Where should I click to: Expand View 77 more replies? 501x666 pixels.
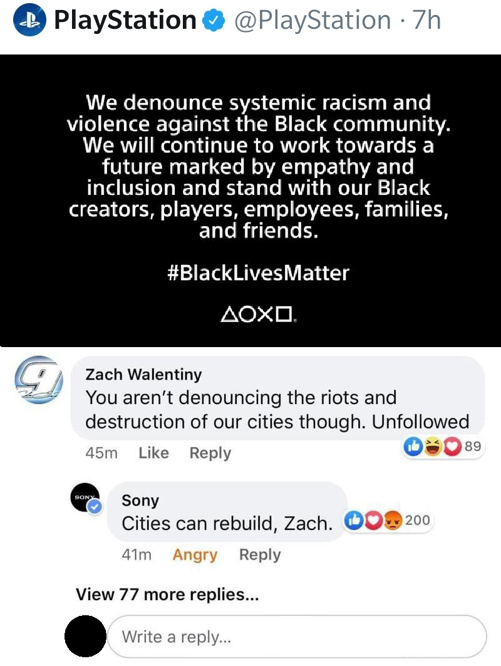167,595
